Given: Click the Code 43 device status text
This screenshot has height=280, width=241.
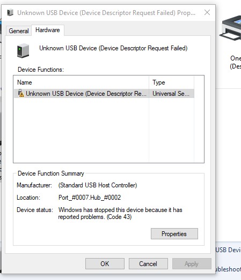Looking at the screenshot, I should click(120, 213).
